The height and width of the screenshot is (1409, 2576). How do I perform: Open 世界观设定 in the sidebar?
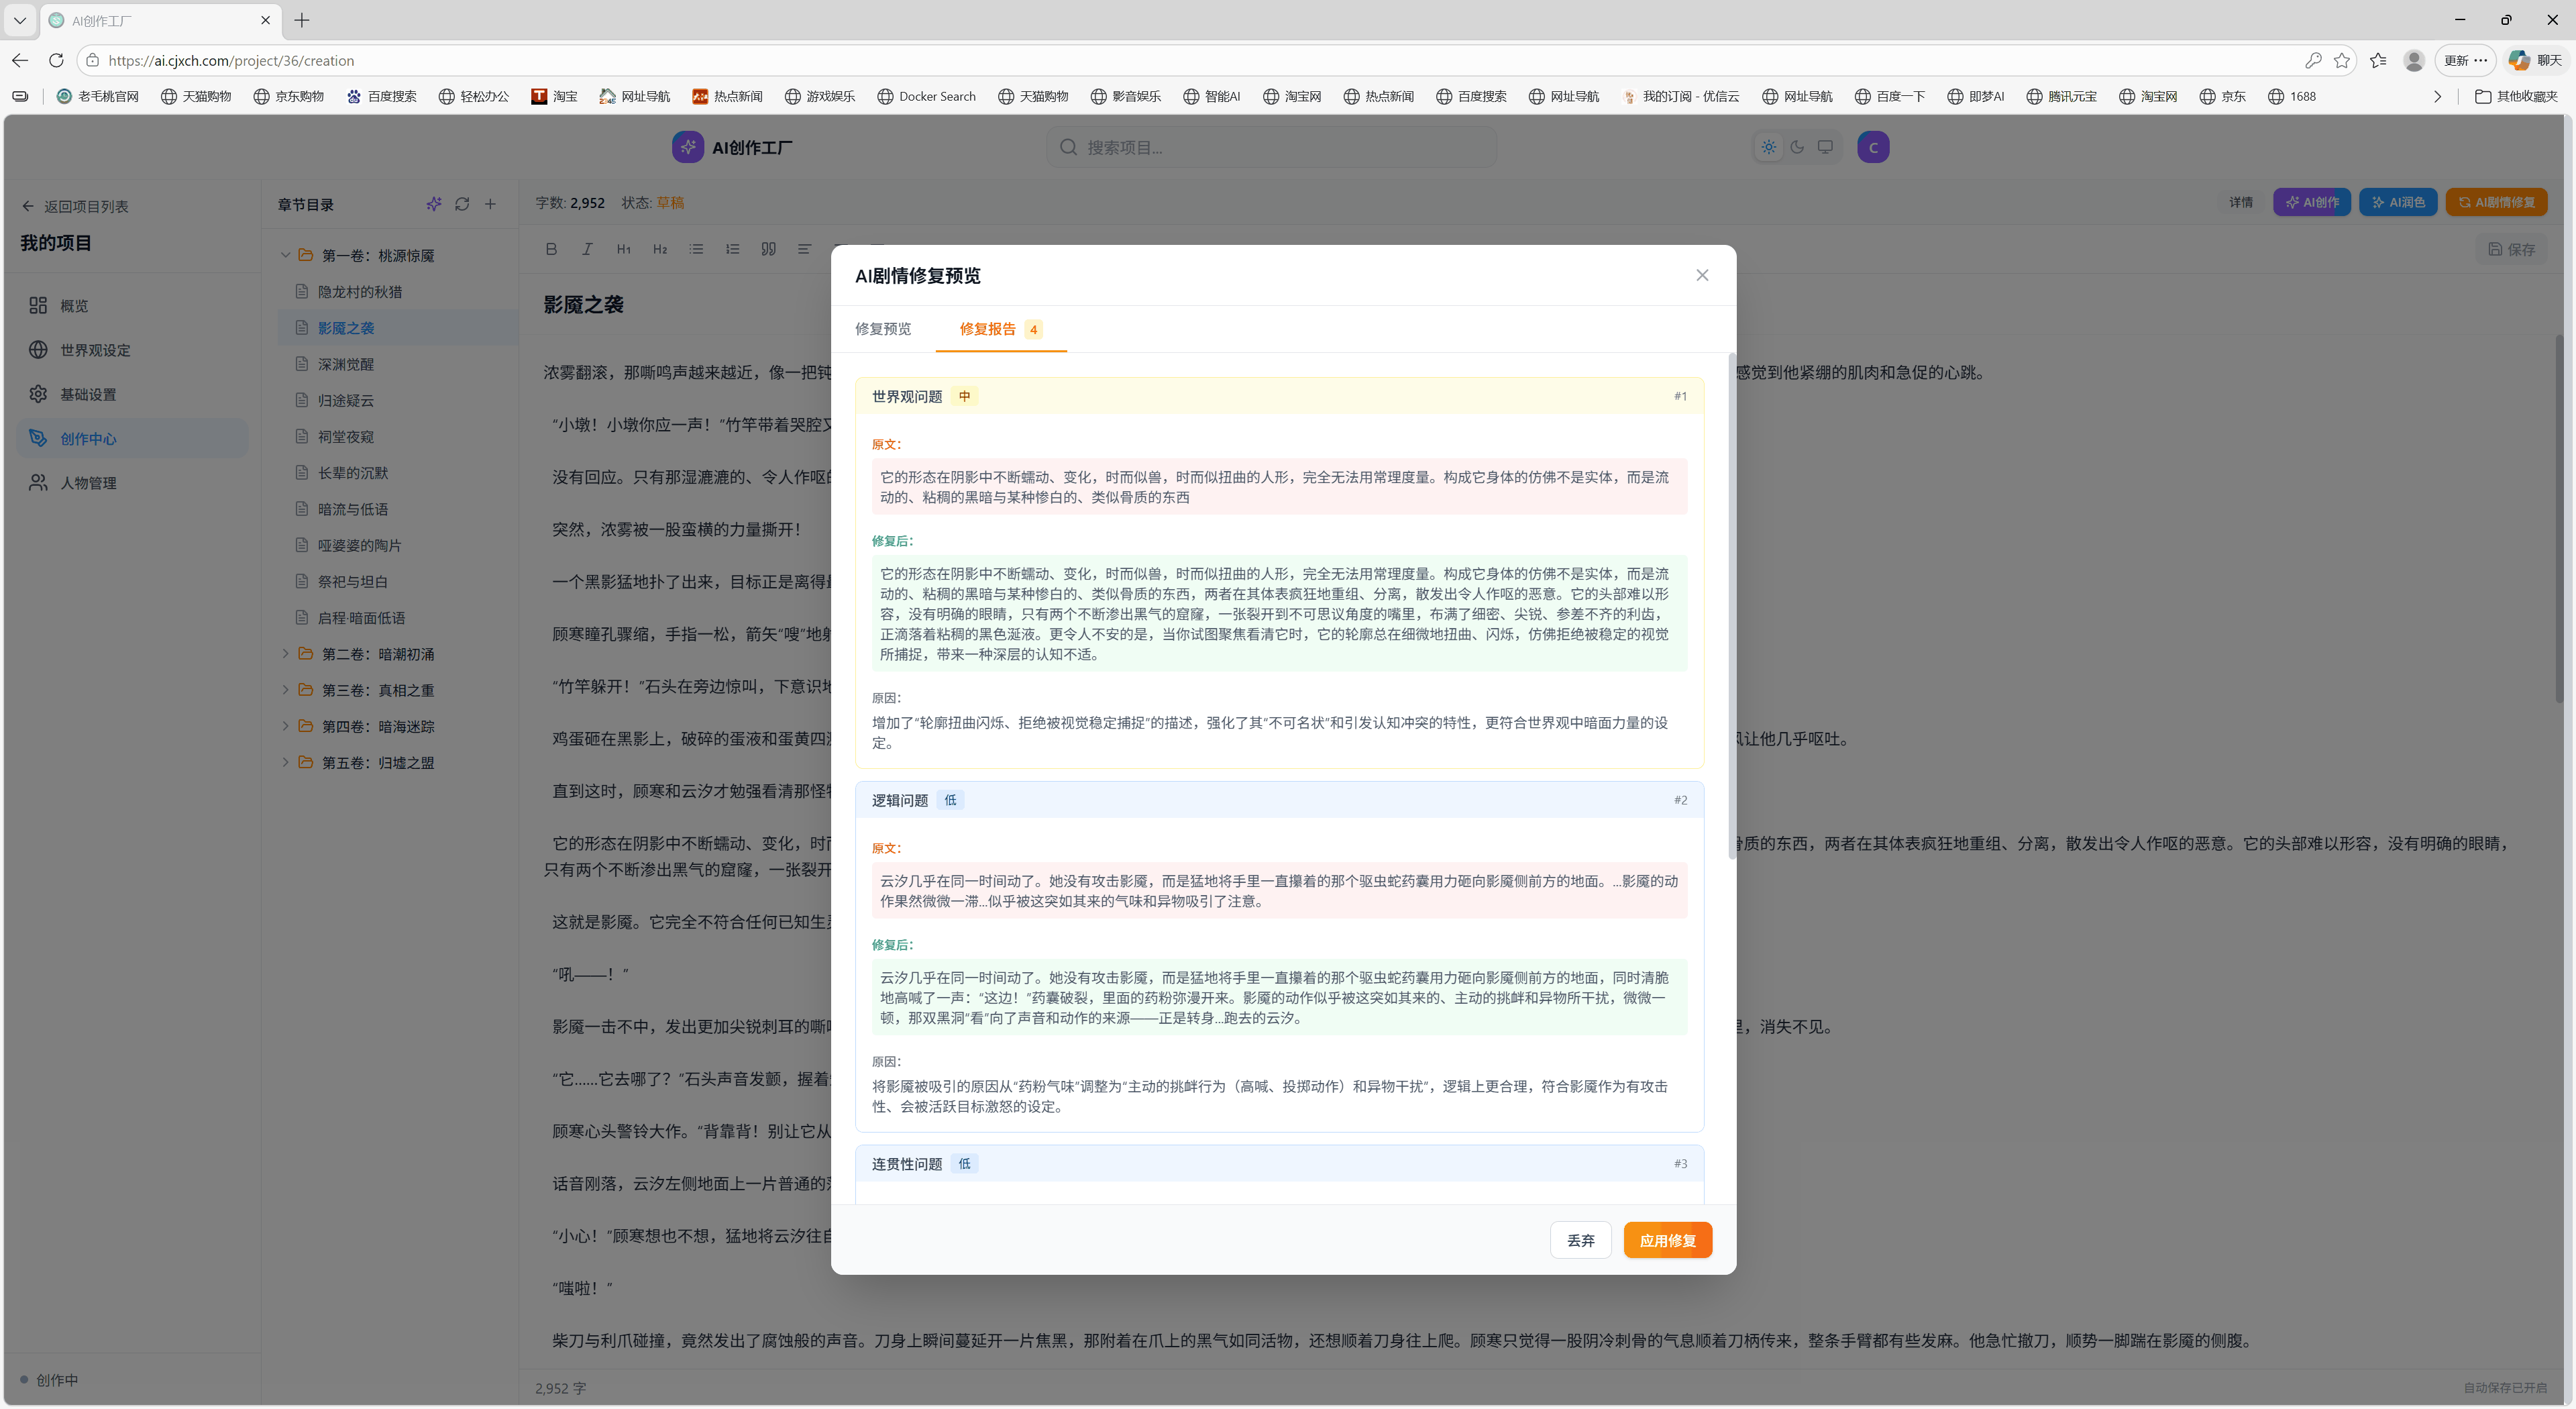(x=132, y=350)
